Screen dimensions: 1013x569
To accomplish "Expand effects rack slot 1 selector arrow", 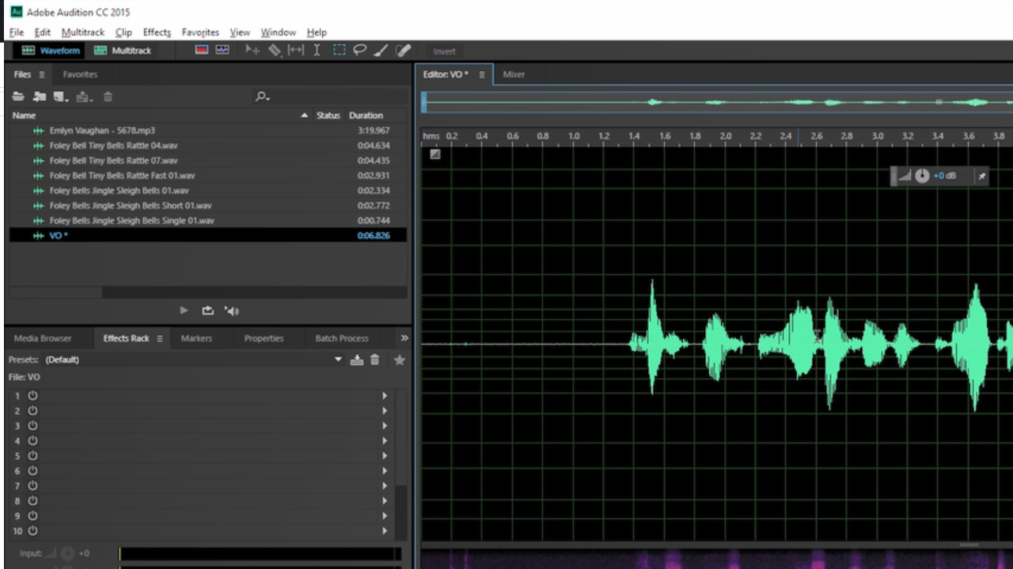I will click(x=384, y=395).
